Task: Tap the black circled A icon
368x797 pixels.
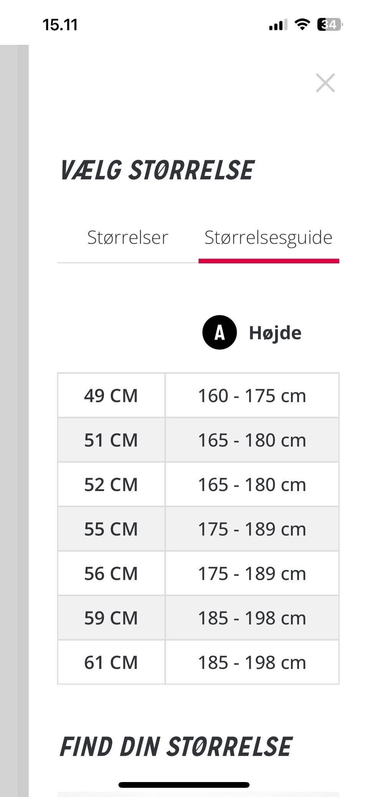Action: [219, 332]
